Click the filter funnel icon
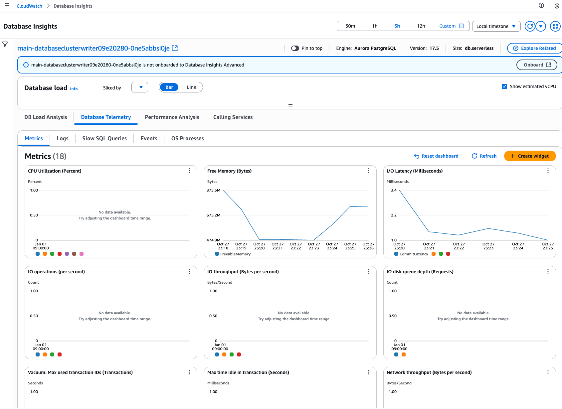This screenshot has height=409, width=562. pos(5,44)
